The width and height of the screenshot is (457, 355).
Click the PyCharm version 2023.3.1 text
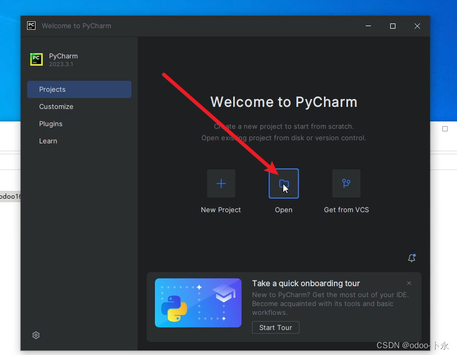(61, 64)
